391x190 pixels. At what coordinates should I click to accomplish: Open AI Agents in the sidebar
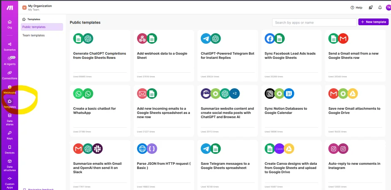pyautogui.click(x=9, y=61)
